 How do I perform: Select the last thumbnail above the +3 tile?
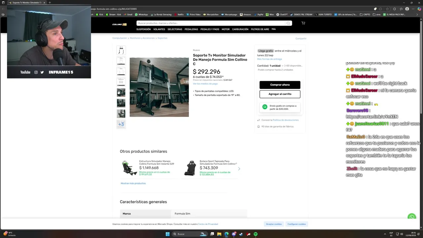point(121,113)
